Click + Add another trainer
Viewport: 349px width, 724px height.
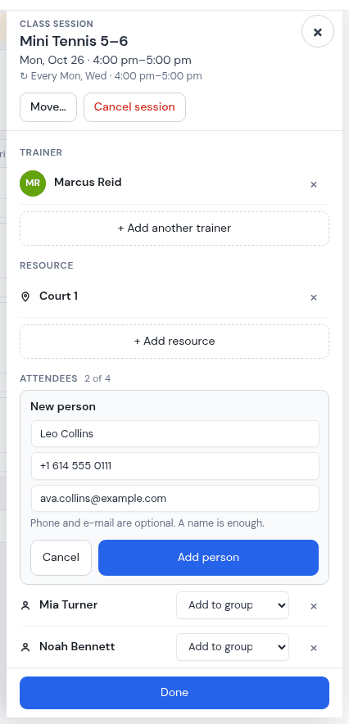(x=174, y=229)
